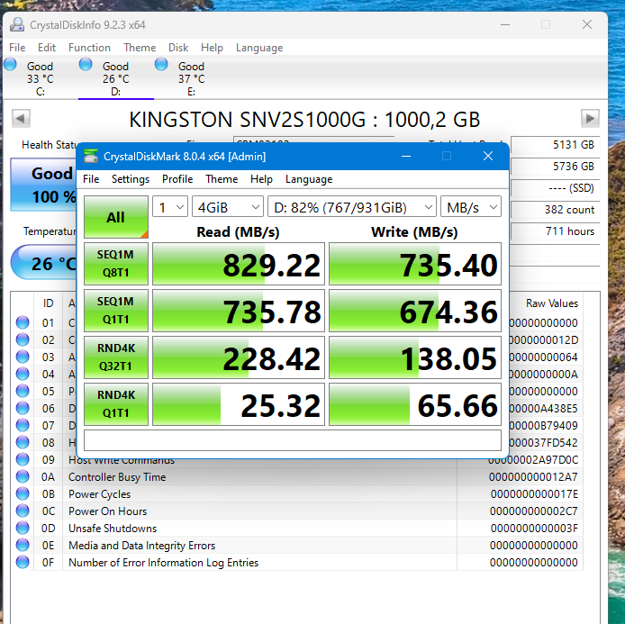
Task: Click the CrystalDiskMark app icon in title bar
Action: pyautogui.click(x=91, y=156)
